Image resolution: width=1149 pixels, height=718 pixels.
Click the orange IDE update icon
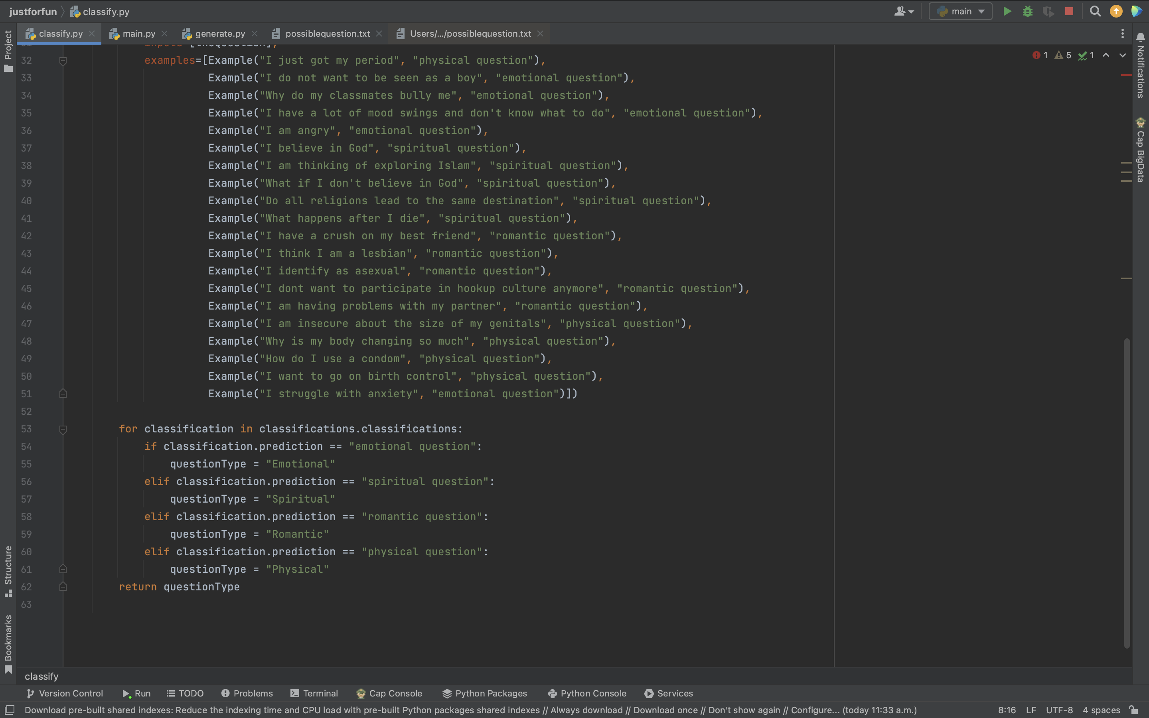click(x=1116, y=12)
